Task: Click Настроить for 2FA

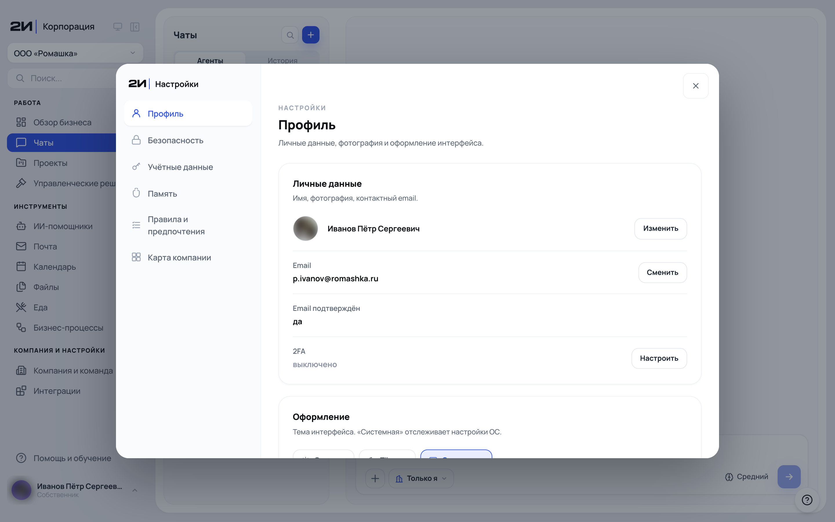Action: [x=659, y=358]
